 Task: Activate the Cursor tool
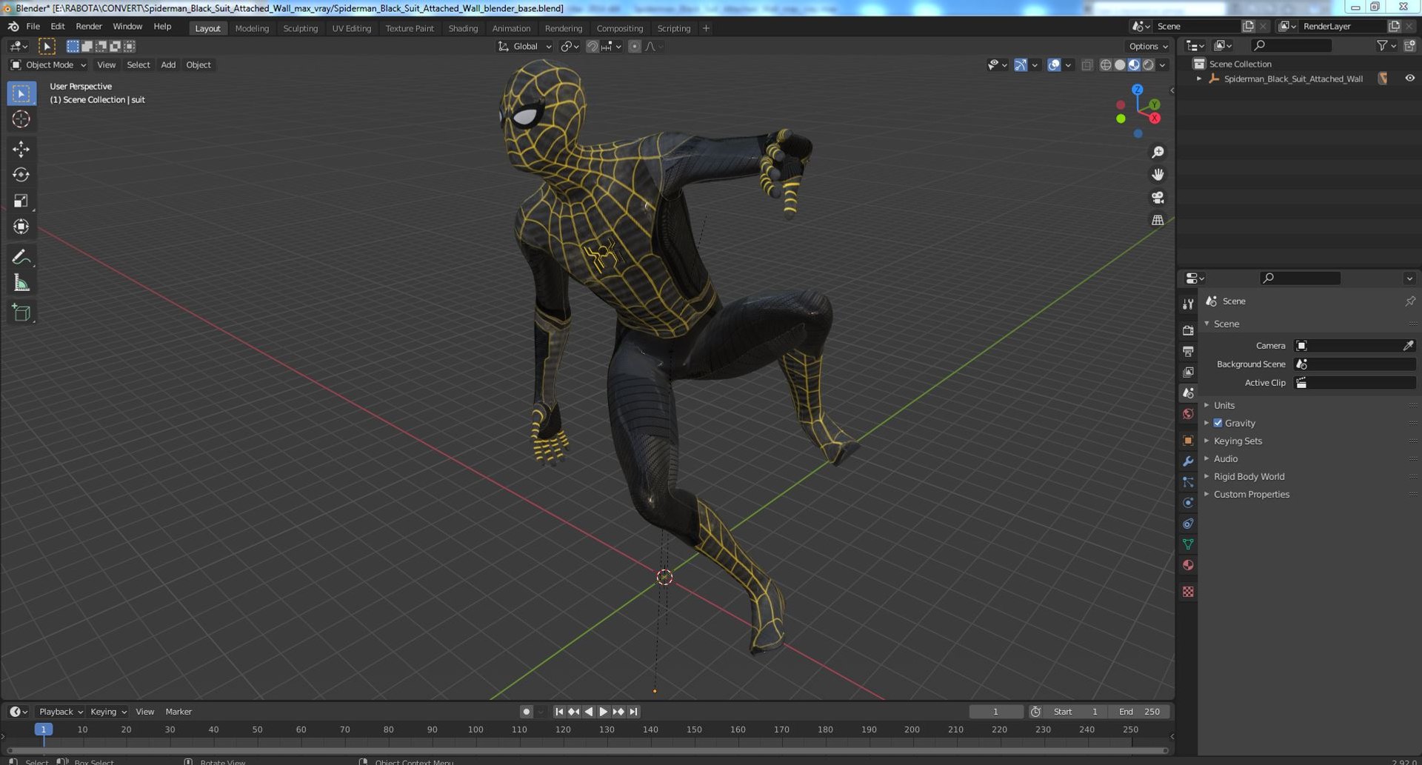coord(21,119)
